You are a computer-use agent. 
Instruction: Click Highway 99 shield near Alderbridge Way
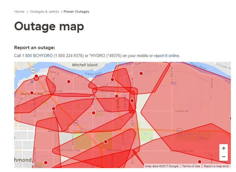coord(76,123)
